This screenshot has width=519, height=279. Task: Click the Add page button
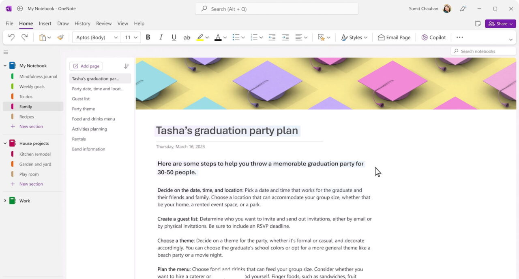[x=86, y=66]
